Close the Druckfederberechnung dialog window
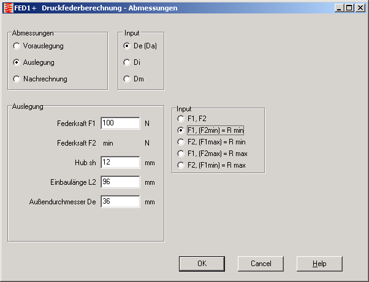 pos(360,8)
